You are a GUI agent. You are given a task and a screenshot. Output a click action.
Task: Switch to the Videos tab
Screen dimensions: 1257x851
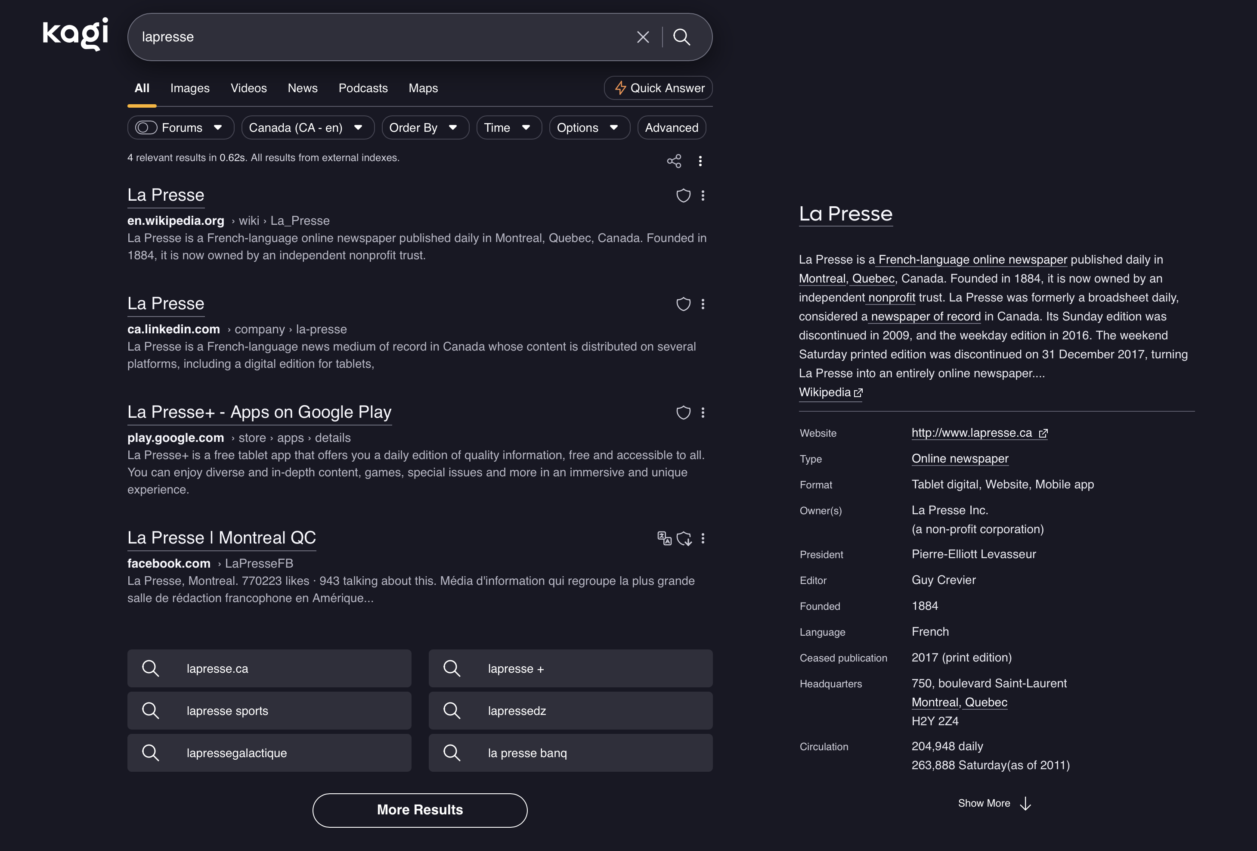pos(249,88)
